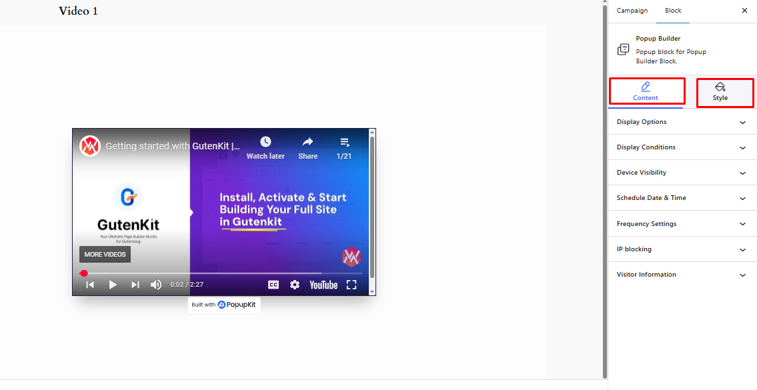Switch to the Campaign tab
Image resolution: width=757 pixels, height=390 pixels.
click(x=632, y=11)
